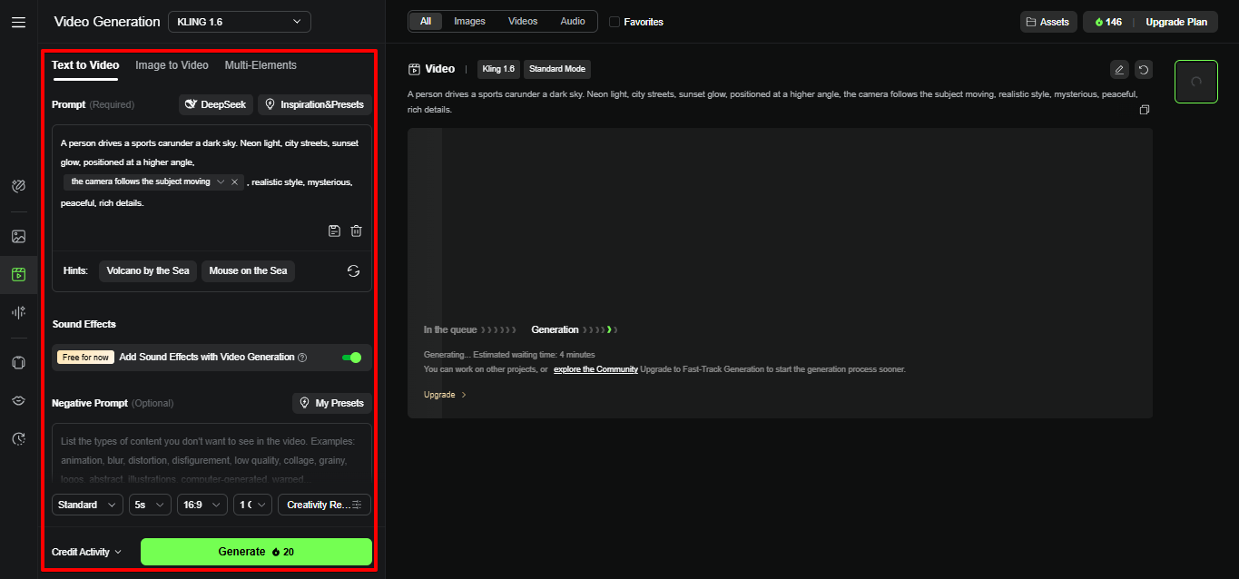
Task: Delete the prompt using the trash icon
Action: click(356, 231)
